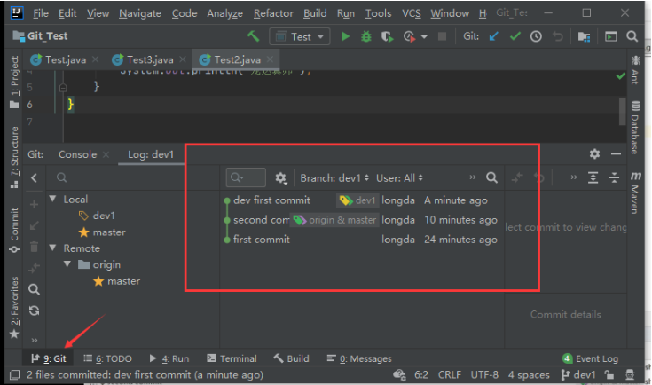Run the Test configuration with green play icon
This screenshot has width=652, height=385.
pyautogui.click(x=345, y=36)
